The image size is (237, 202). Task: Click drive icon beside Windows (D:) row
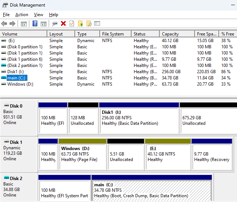(x=4, y=84)
